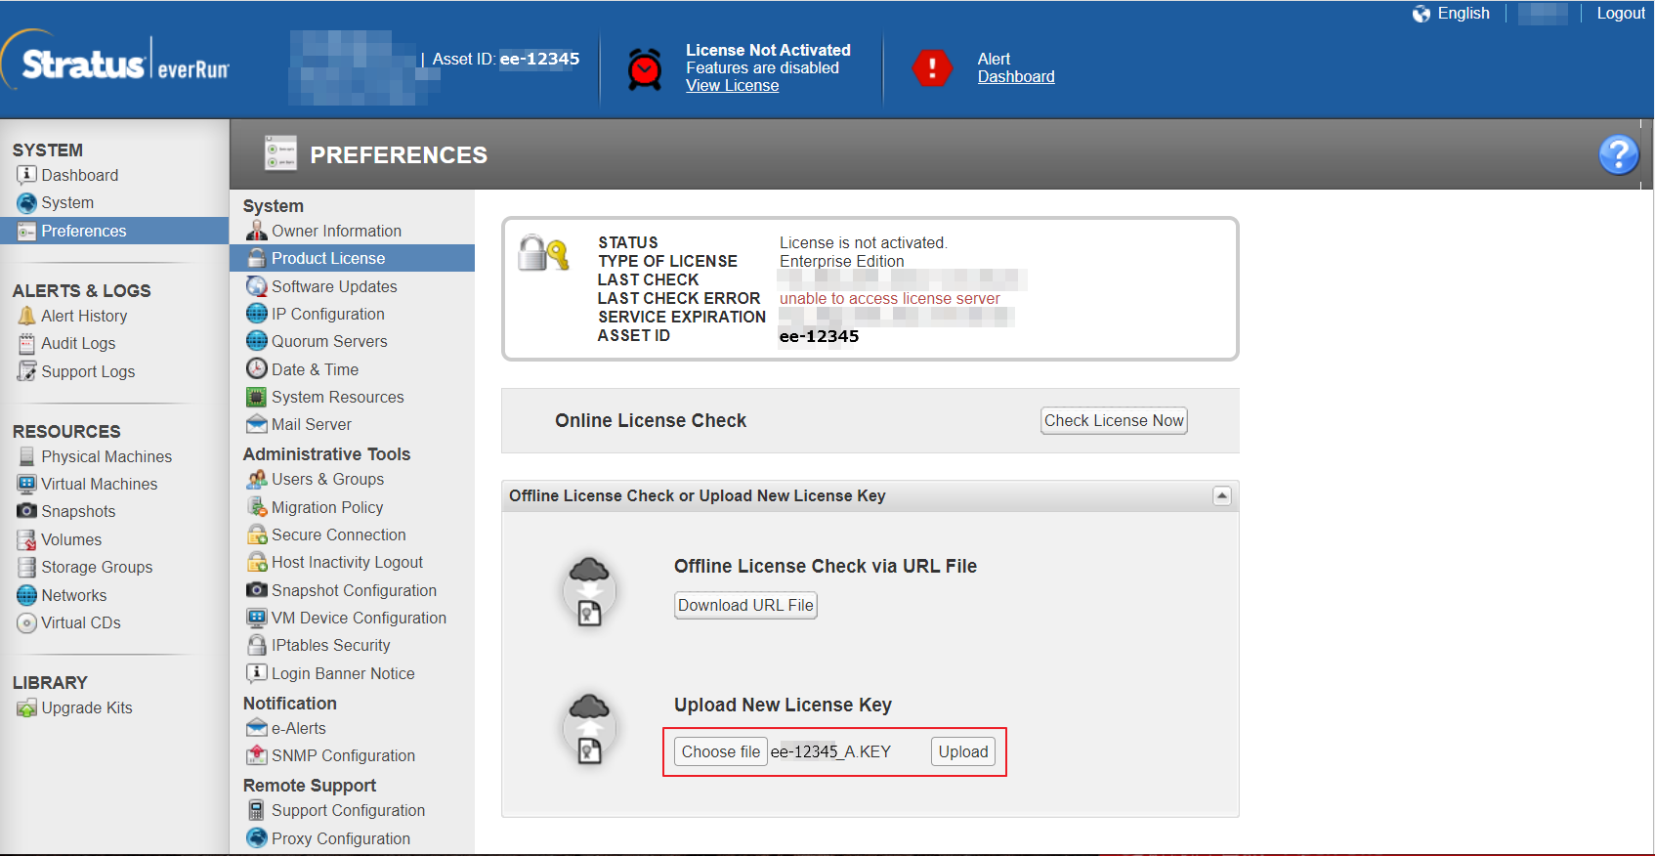Click the Users & Groups icon
Viewport: 1655px width, 856px height.
click(256, 479)
